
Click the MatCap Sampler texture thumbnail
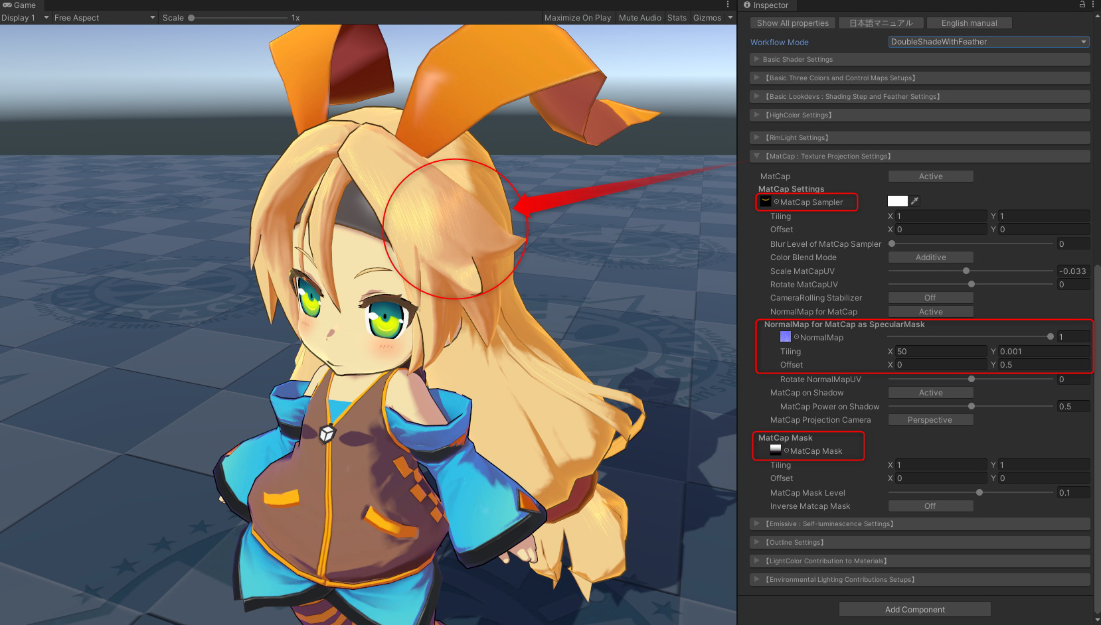pyautogui.click(x=766, y=202)
